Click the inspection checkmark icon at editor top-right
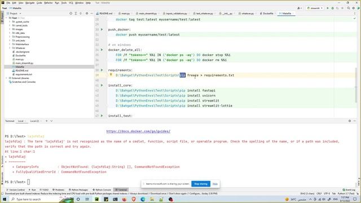Screen dimensions: 361x203 point(355,19)
